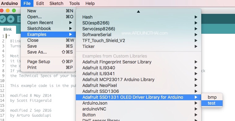Open Adafruit NeoPixel examples submenu
The height and width of the screenshot is (121, 235).
pyautogui.click(x=139, y=85)
